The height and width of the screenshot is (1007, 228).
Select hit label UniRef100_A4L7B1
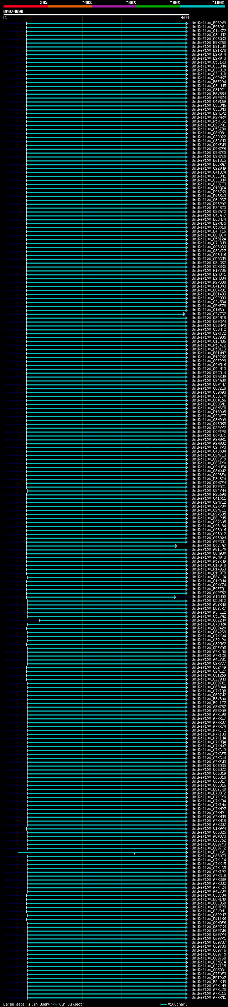coord(209,659)
